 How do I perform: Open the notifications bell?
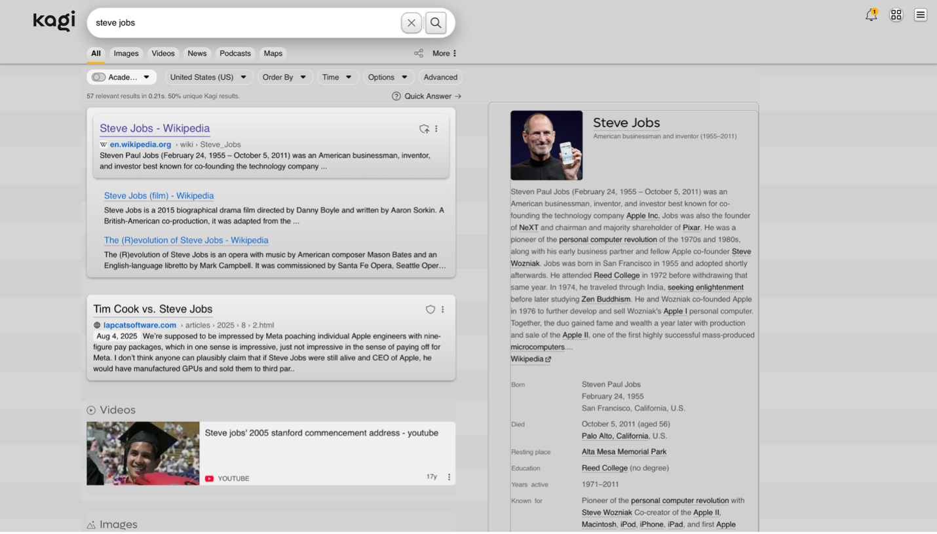pos(871,15)
